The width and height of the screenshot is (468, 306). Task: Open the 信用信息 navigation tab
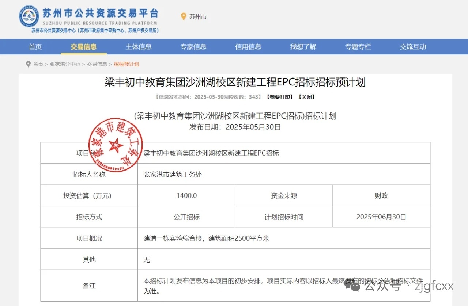(x=248, y=47)
